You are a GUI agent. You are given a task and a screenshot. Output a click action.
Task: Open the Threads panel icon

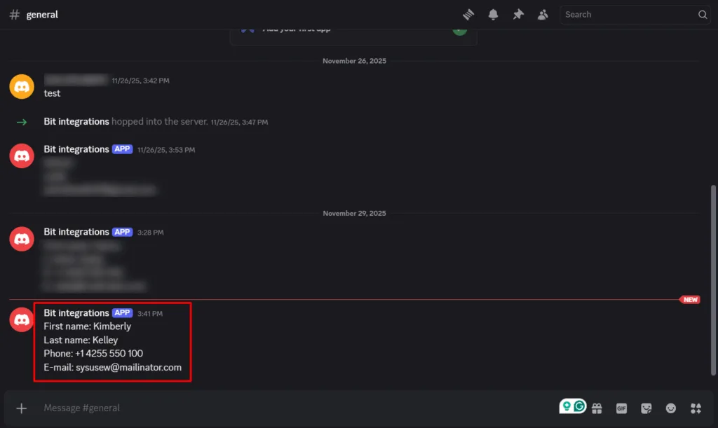click(468, 14)
